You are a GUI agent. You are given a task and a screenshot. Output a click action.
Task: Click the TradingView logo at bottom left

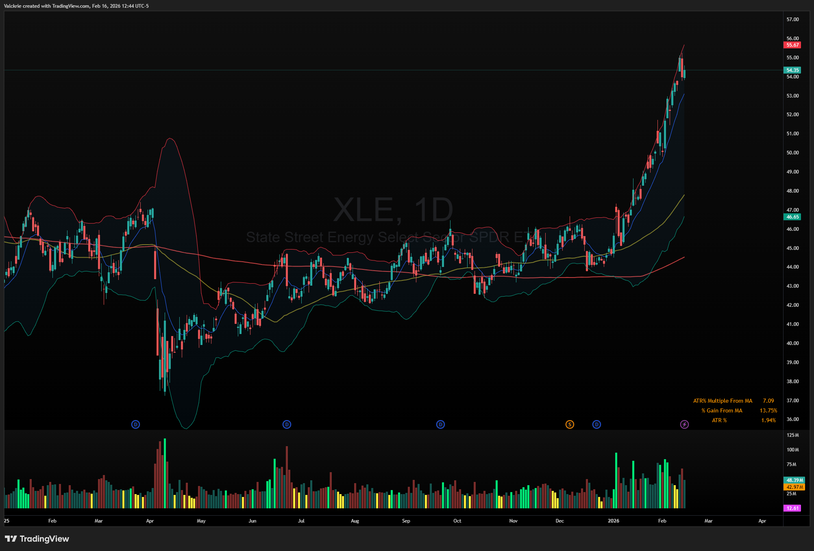coord(37,538)
